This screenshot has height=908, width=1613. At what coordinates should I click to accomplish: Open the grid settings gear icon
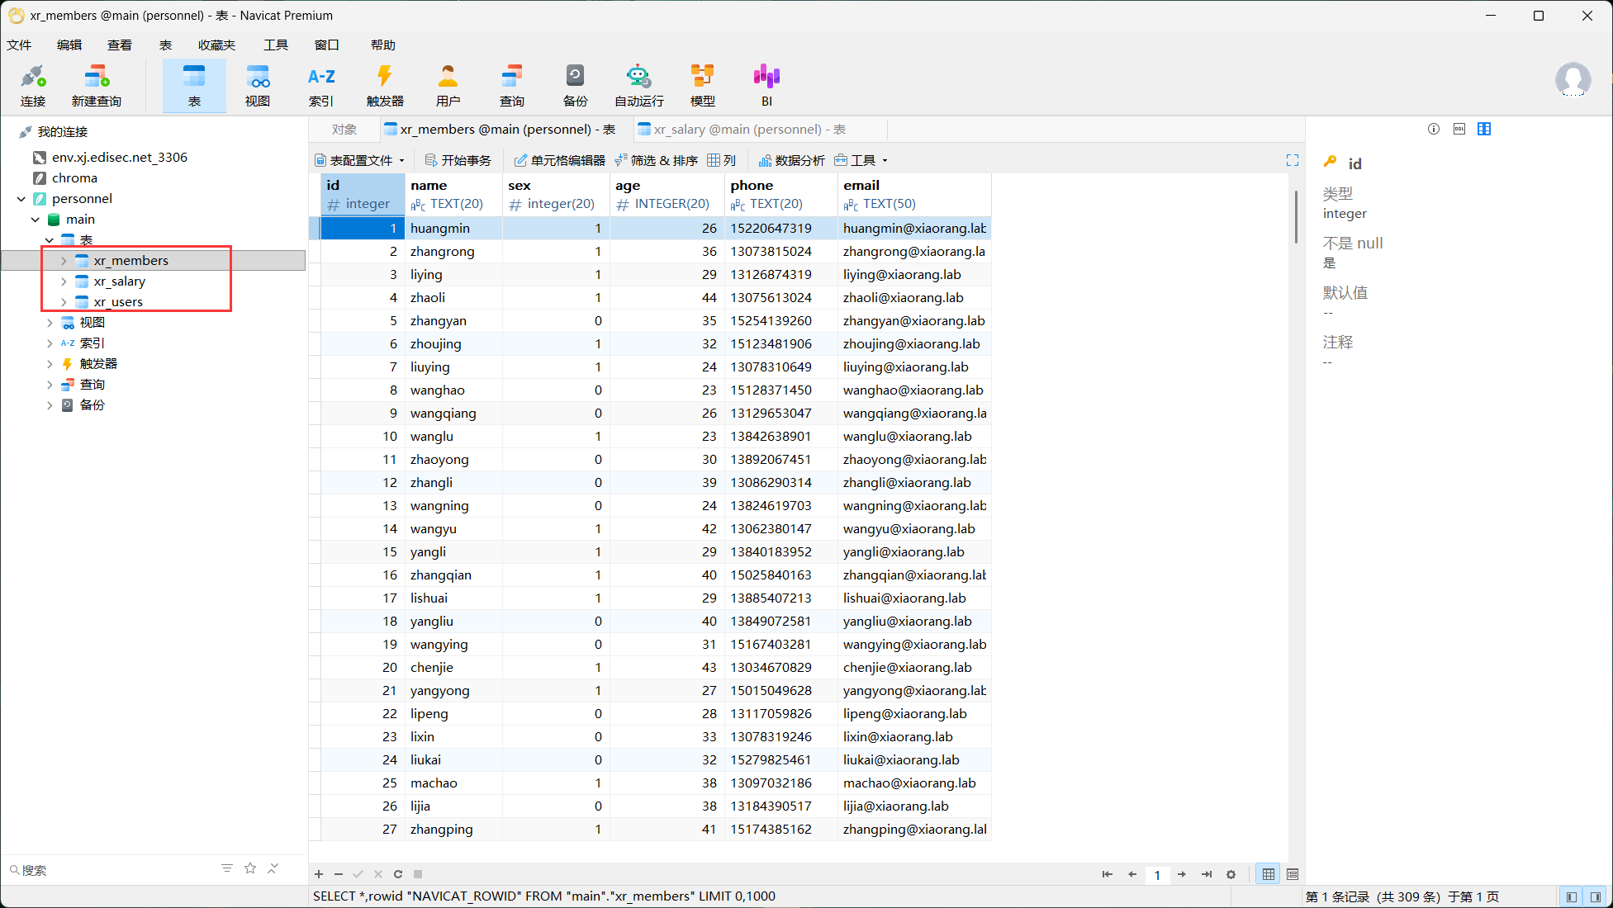click(1231, 874)
